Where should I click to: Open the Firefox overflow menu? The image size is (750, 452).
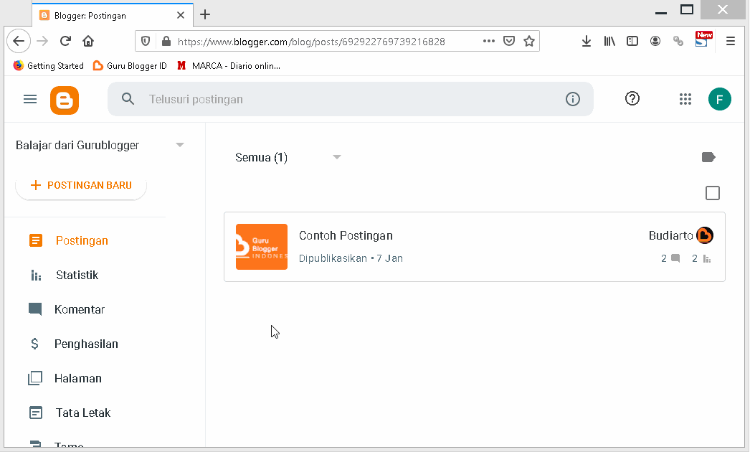coord(731,41)
